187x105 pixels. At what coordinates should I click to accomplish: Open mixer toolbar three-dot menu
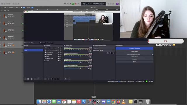click(69, 79)
